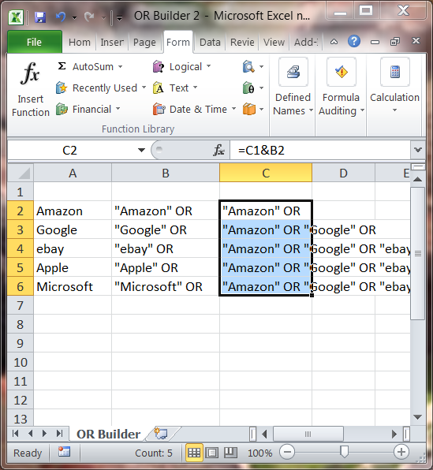Open Microsoft Excel Help

point(354,41)
